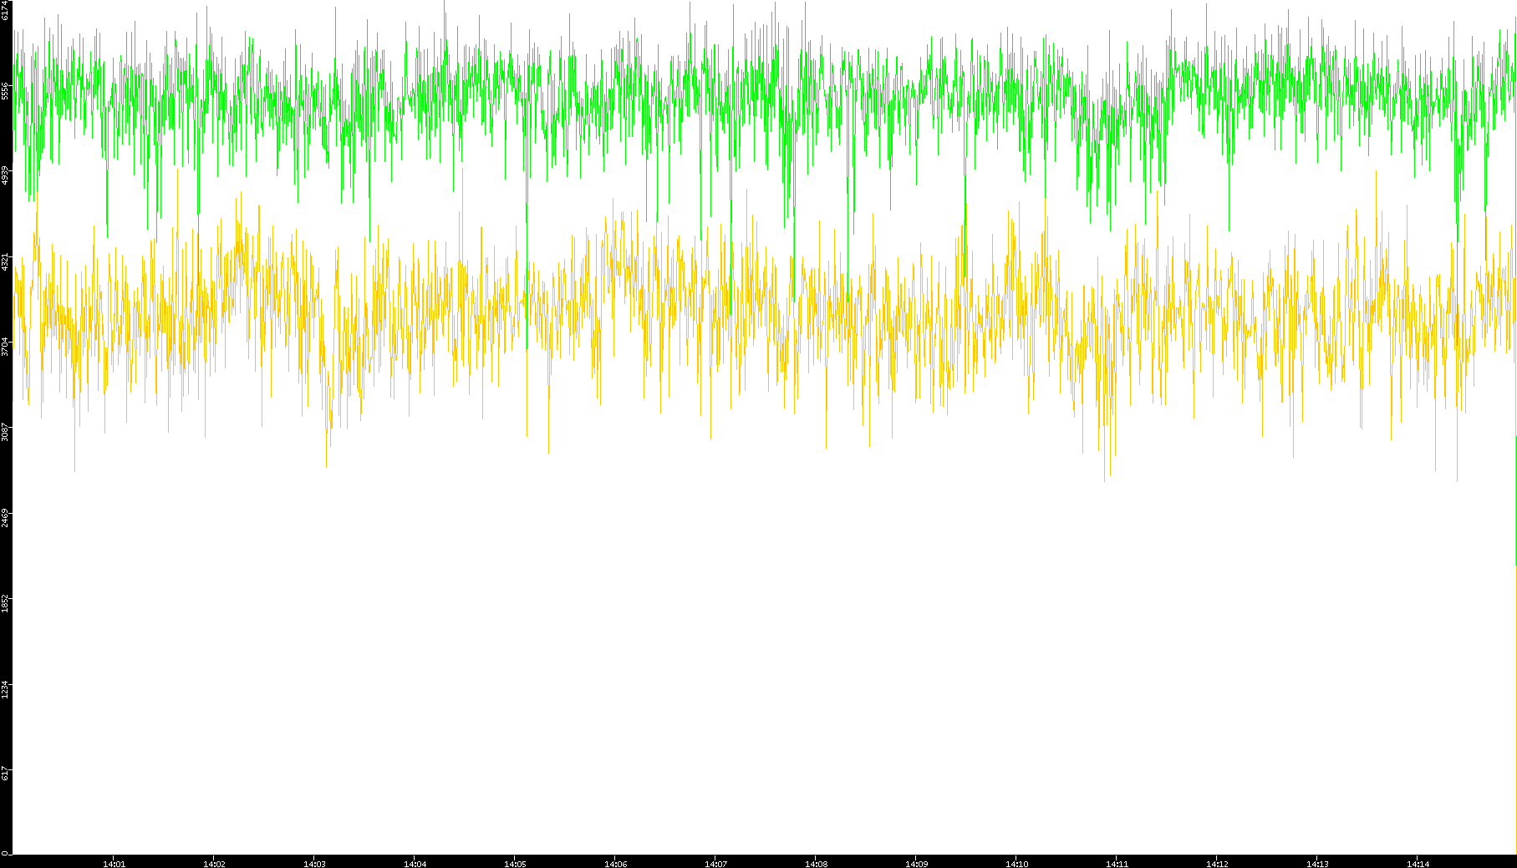Select the 4321 y-axis value
1517x868 pixels.
5,261
